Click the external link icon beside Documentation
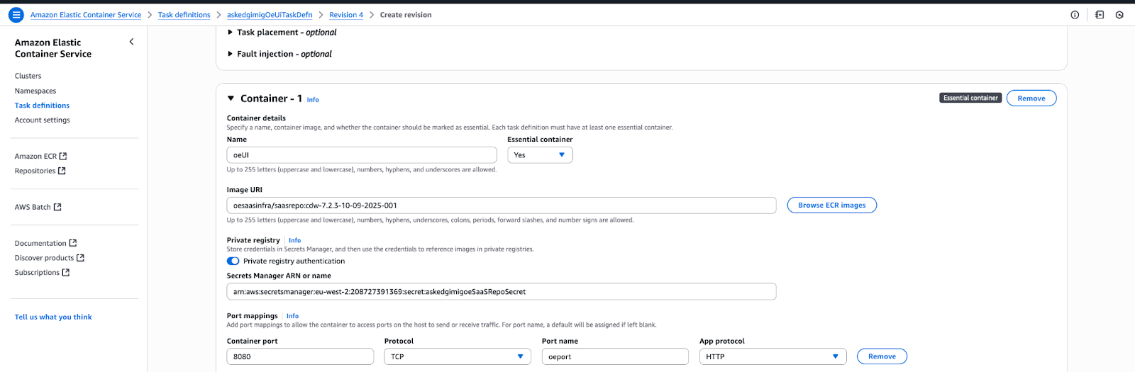 (x=72, y=243)
